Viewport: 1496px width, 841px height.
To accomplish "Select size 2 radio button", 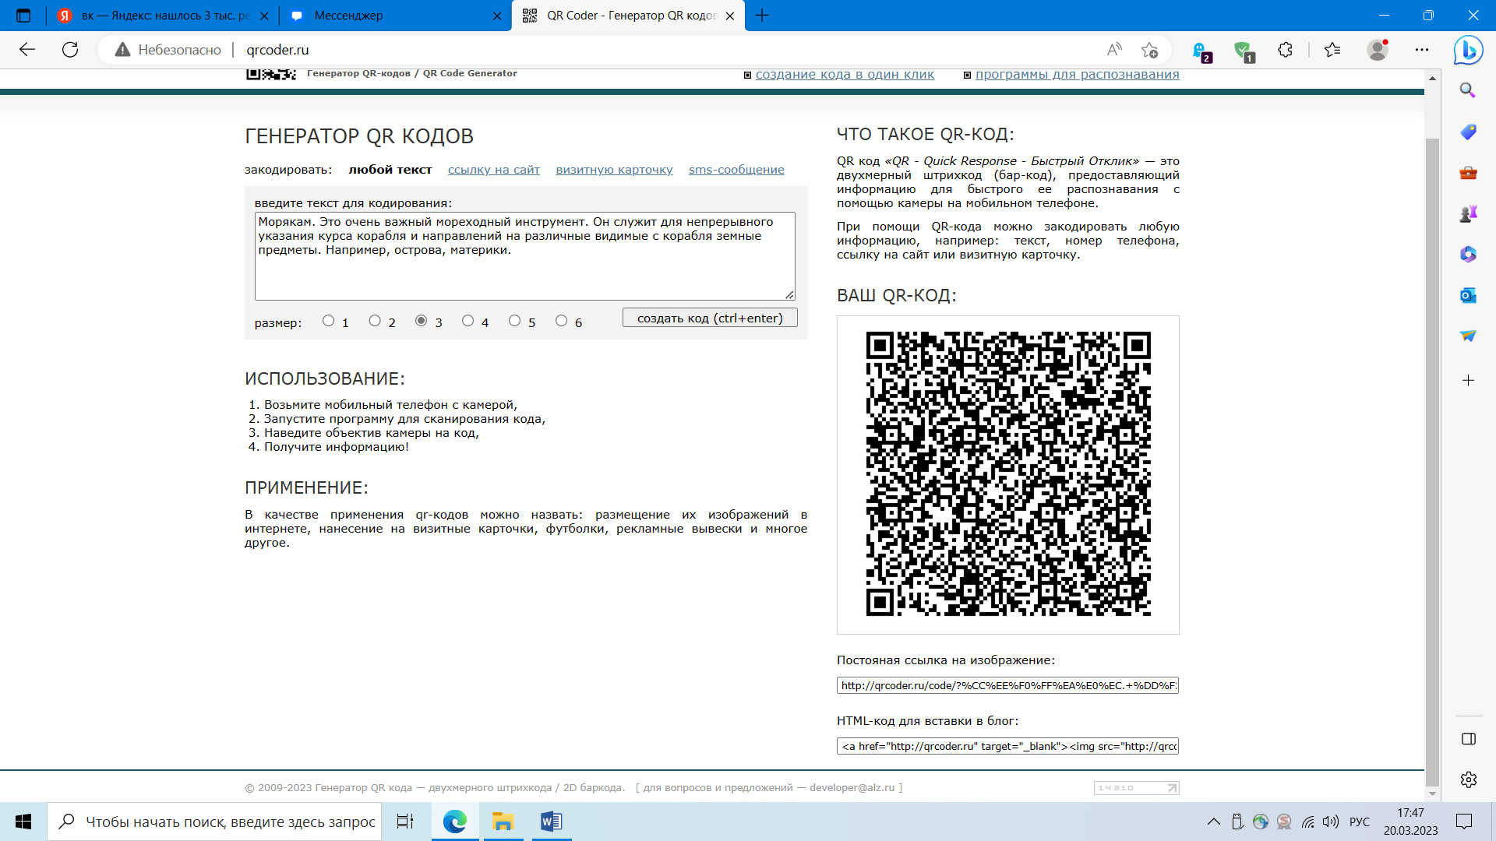I will (x=375, y=321).
